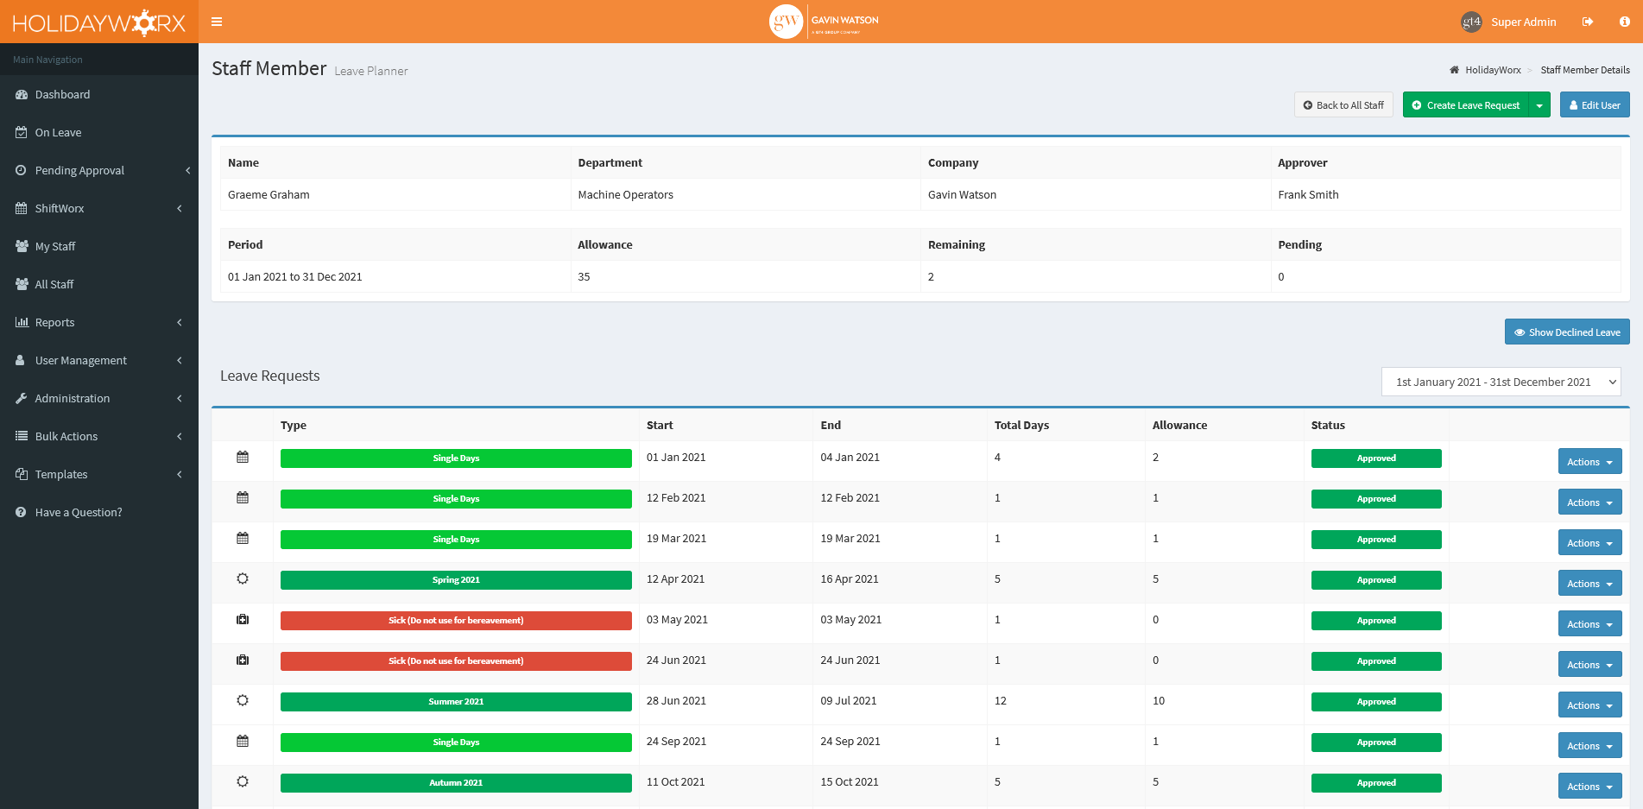
Task: Expand the Pending Approval menu
Action: (x=79, y=170)
